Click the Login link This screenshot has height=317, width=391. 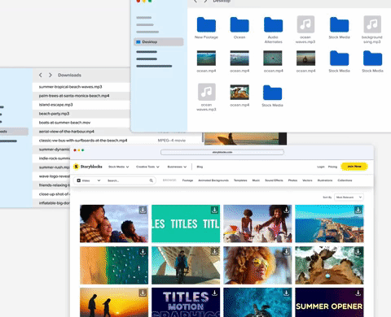tap(321, 167)
